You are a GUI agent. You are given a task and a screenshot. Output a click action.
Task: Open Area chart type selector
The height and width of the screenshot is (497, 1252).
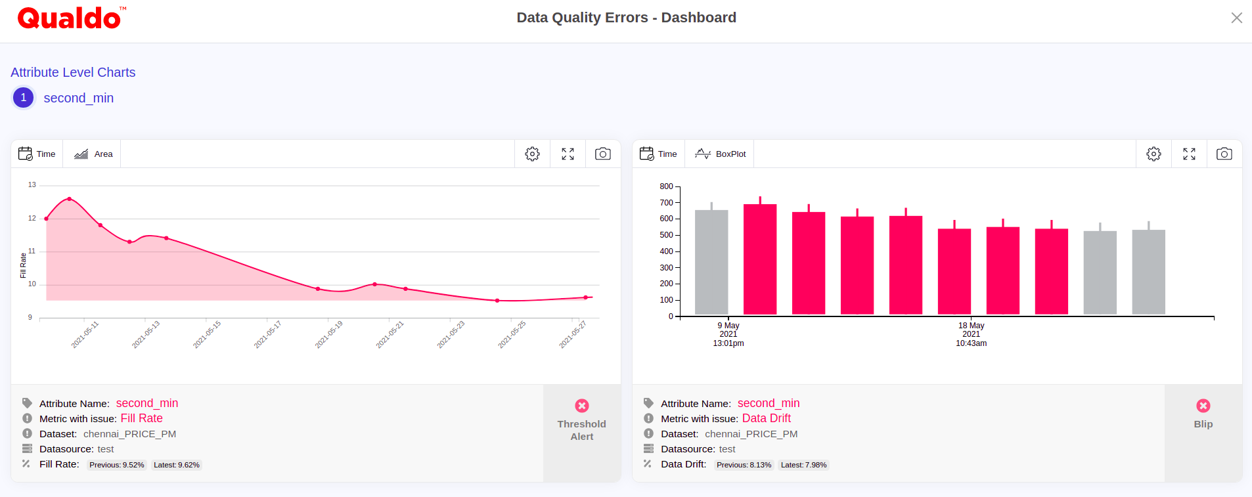(93, 154)
